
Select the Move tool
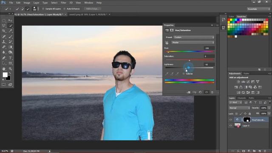pyautogui.click(x=10, y=21)
